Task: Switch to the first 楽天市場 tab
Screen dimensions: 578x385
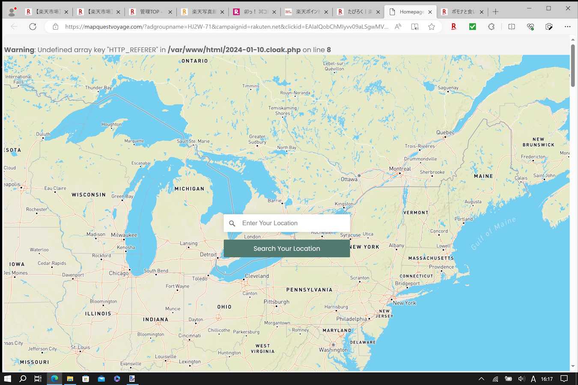Action: click(47, 12)
